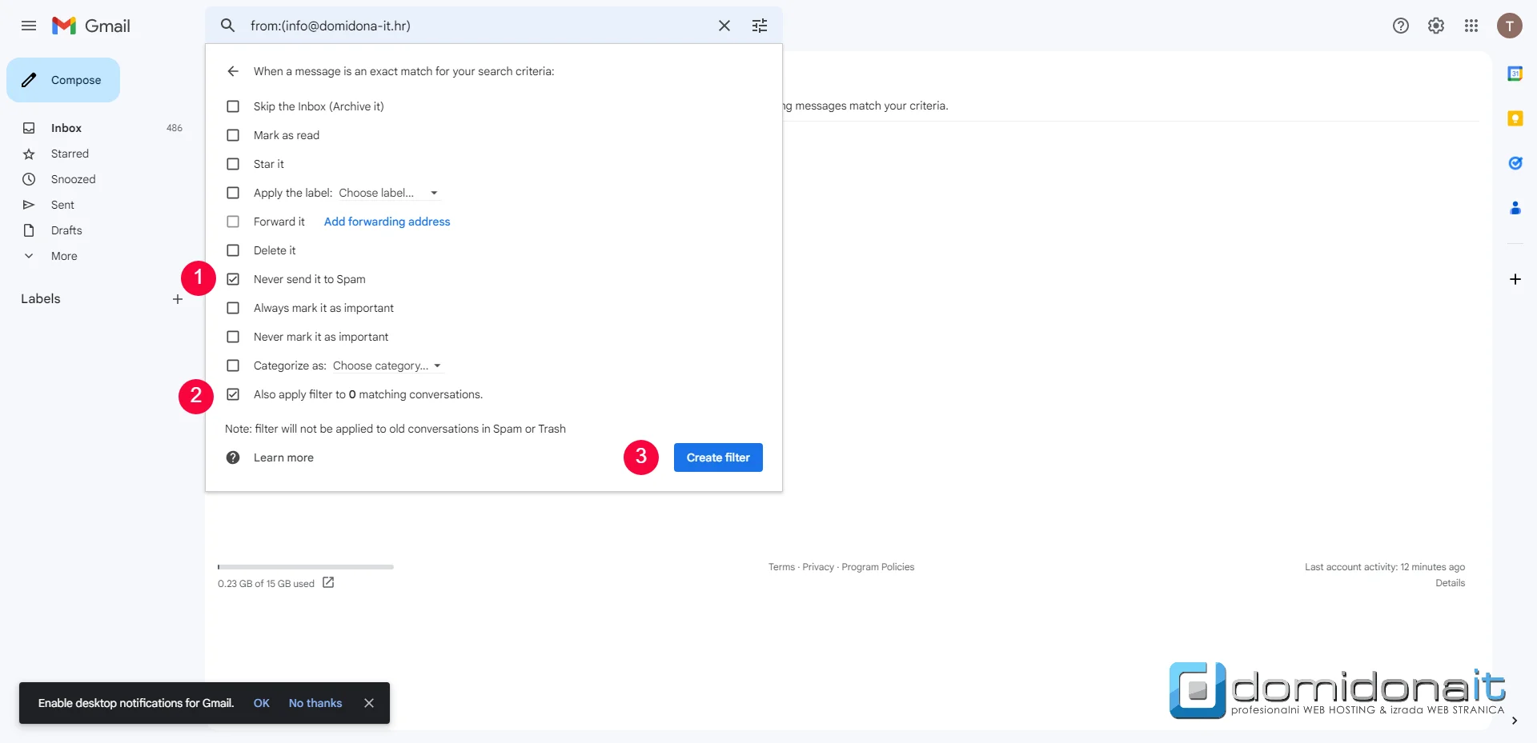
Task: Check the Star it option
Action: point(233,164)
